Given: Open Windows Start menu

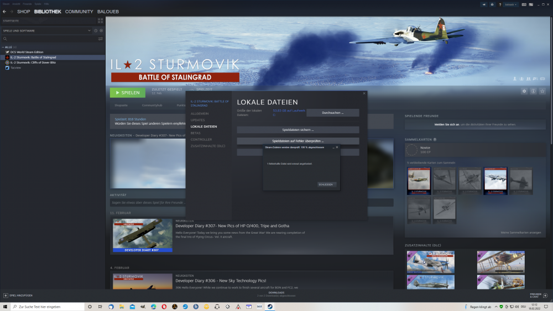Looking at the screenshot, I should (6, 307).
